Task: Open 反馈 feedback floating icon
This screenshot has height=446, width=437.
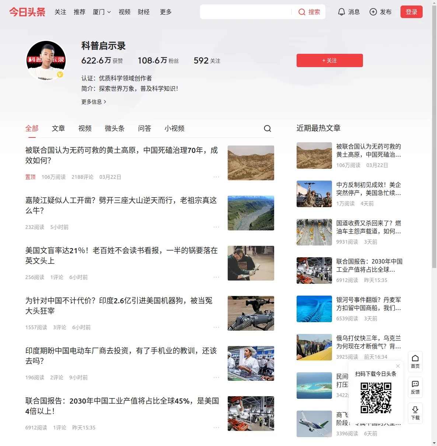Action: click(x=415, y=387)
